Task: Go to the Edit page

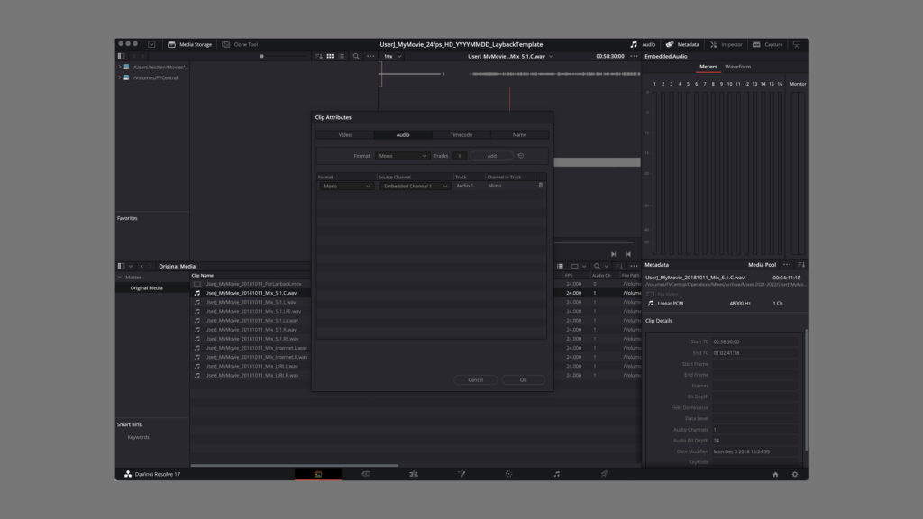Action: tap(413, 474)
